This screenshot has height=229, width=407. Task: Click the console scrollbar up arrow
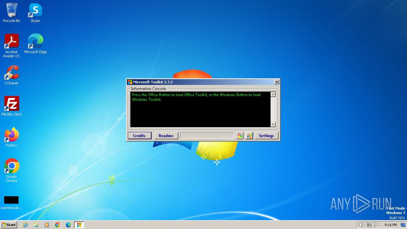(273, 94)
